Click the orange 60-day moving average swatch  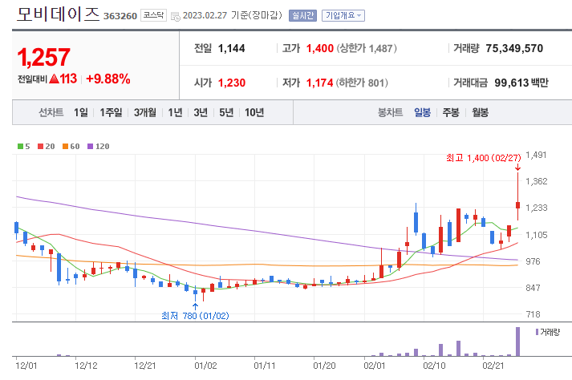[x=66, y=147]
